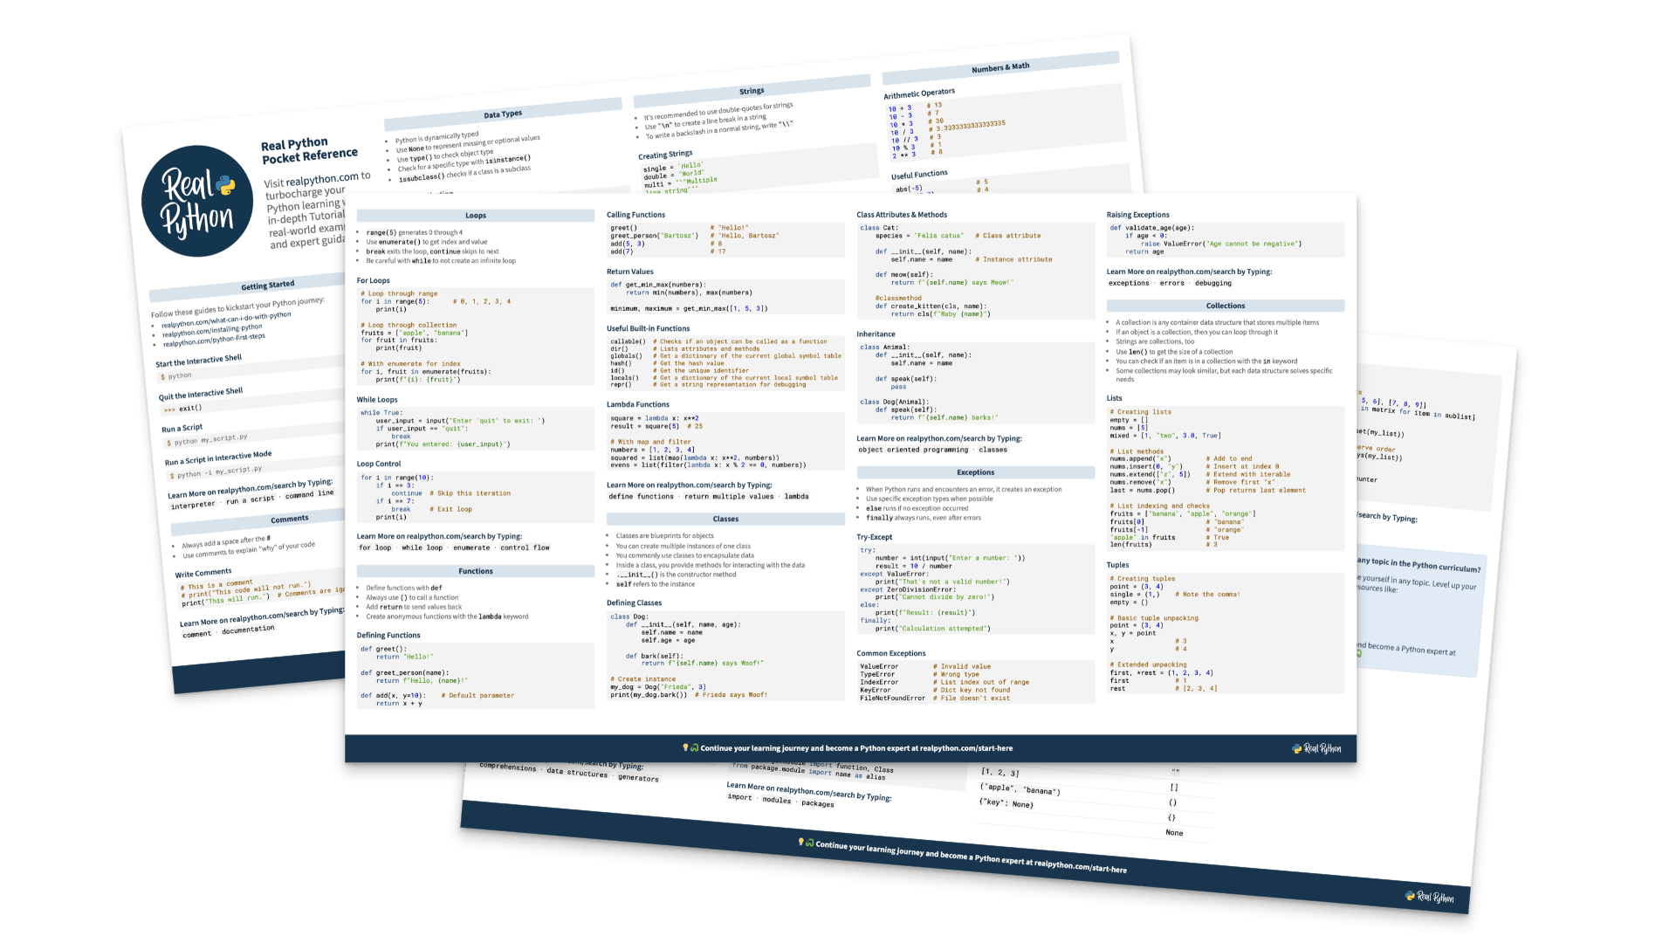Click the Collections section header bar
Viewport: 1676px width, 943px height.
(x=1225, y=306)
